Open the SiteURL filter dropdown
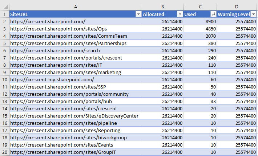Image resolution: width=258 pixels, height=156 pixels. [138, 14]
